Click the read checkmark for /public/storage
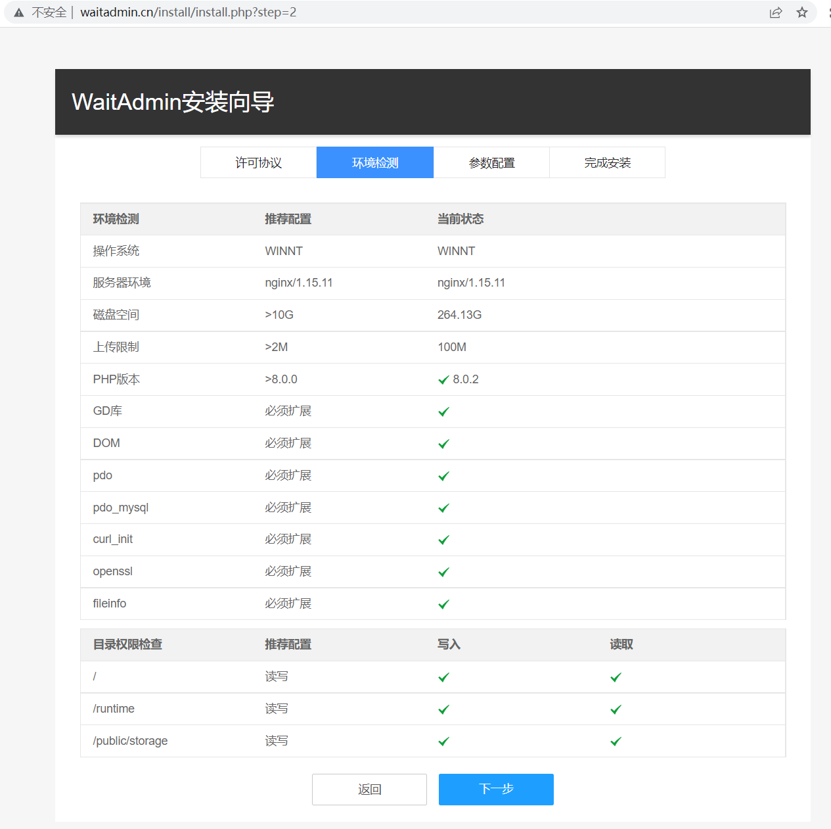 pyautogui.click(x=616, y=742)
